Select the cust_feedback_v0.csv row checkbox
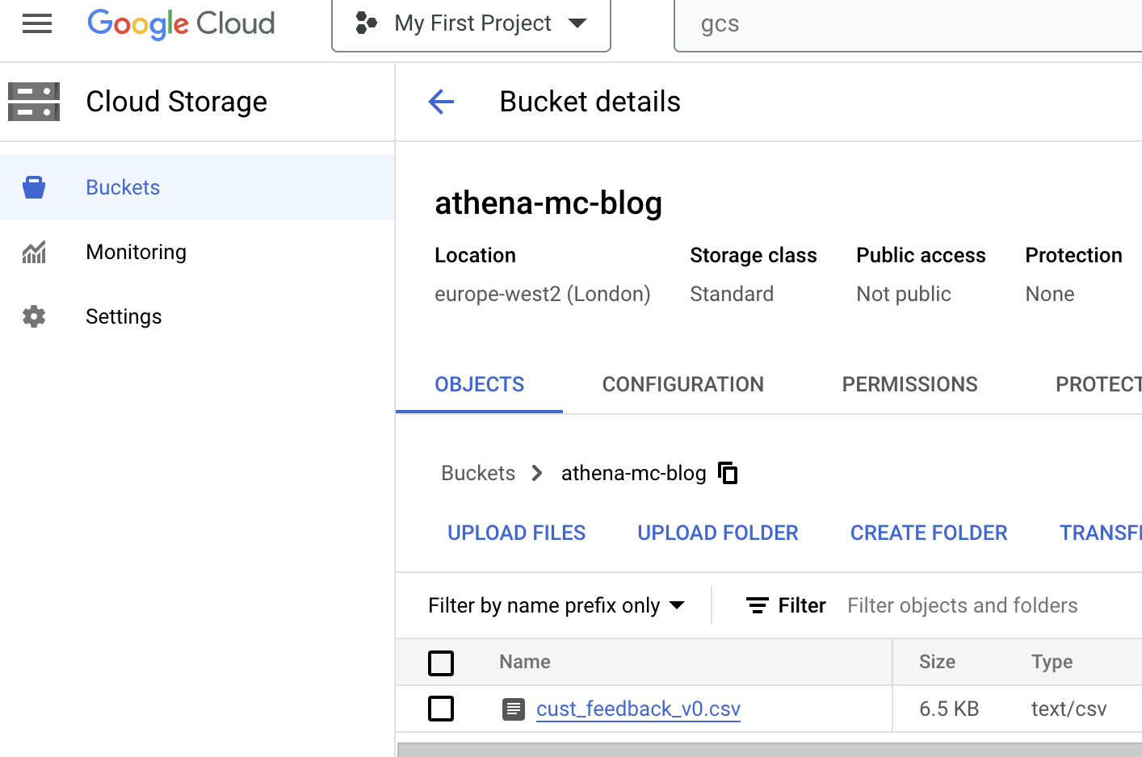The height and width of the screenshot is (757, 1142). tap(441, 709)
